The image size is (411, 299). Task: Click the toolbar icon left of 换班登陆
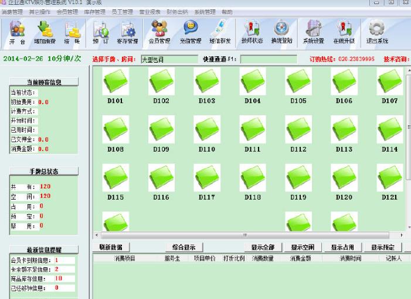click(x=252, y=32)
